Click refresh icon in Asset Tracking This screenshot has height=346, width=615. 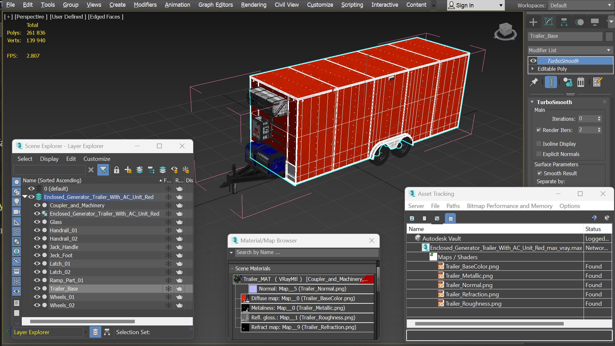[x=412, y=218]
